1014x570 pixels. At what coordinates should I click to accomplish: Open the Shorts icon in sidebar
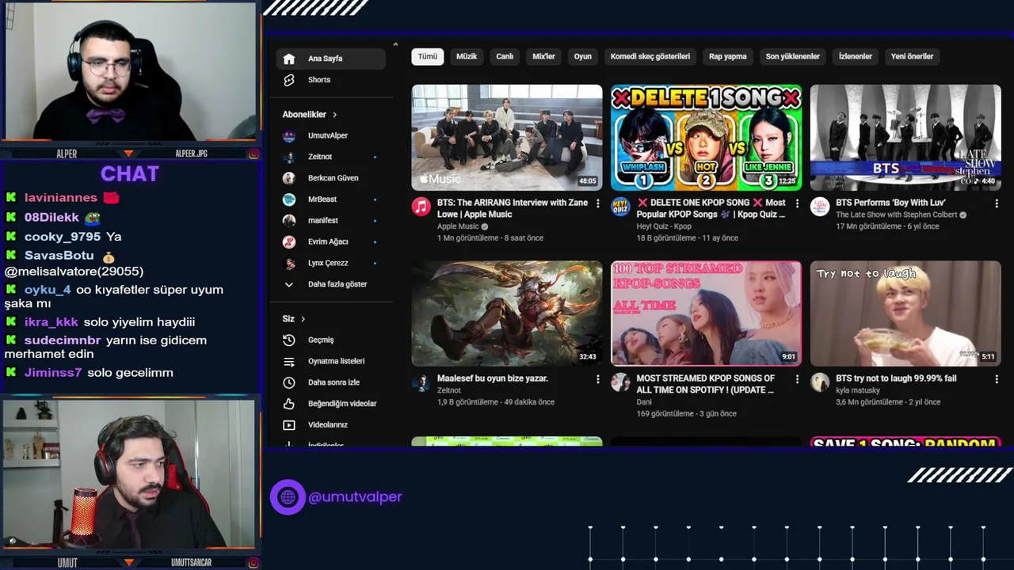pos(289,80)
